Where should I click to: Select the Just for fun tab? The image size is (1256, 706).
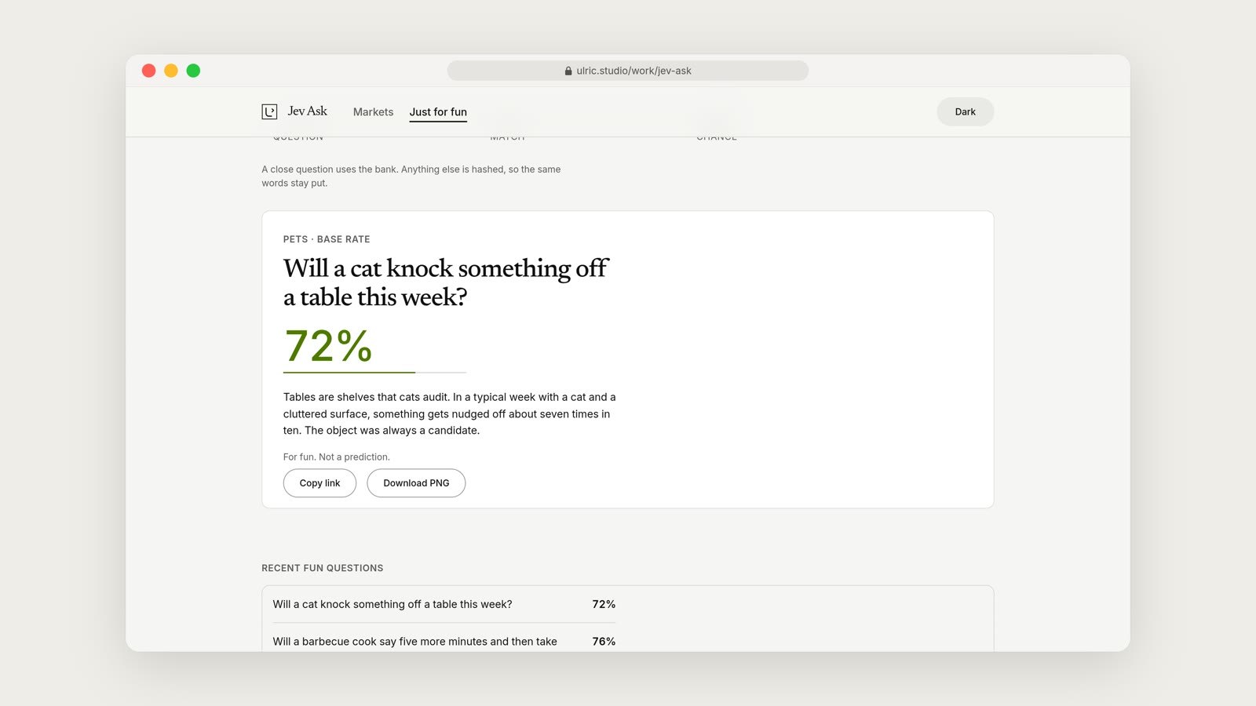pyautogui.click(x=438, y=112)
